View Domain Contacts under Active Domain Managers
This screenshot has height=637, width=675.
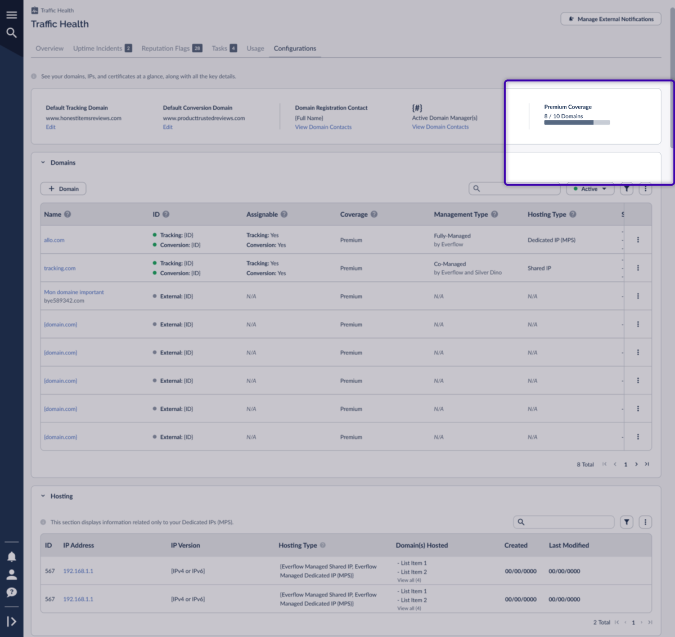(x=440, y=127)
